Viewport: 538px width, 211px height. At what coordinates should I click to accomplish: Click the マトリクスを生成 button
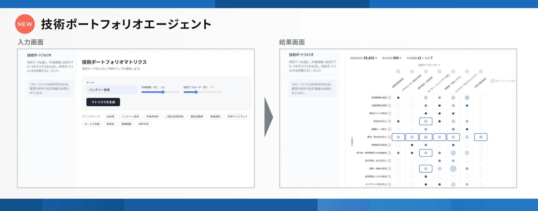[x=103, y=102]
